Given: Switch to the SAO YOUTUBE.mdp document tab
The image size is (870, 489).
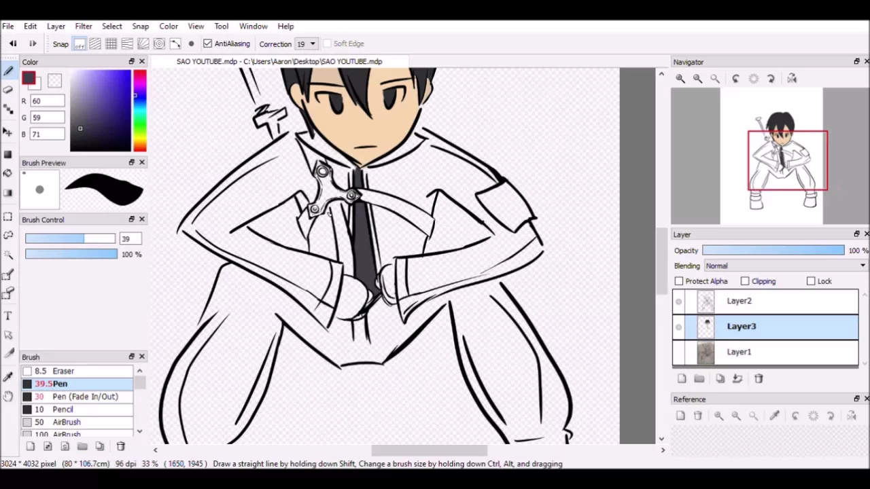Looking at the screenshot, I should (279, 61).
